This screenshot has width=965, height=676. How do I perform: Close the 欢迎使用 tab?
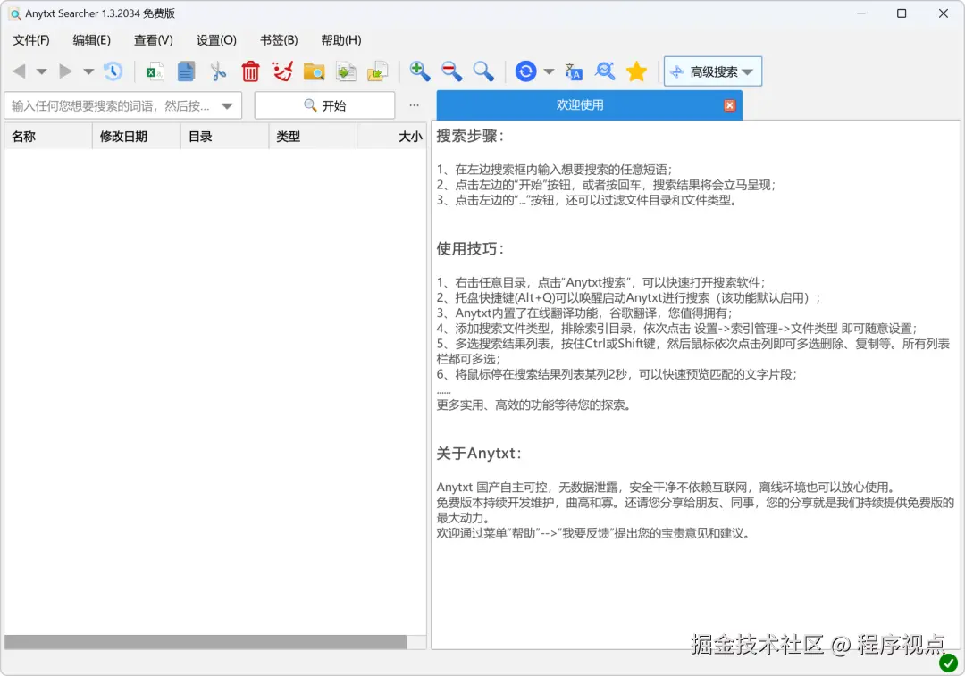pos(729,105)
